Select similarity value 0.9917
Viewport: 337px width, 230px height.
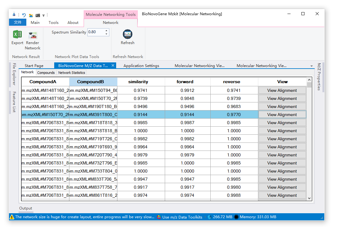point(141,187)
